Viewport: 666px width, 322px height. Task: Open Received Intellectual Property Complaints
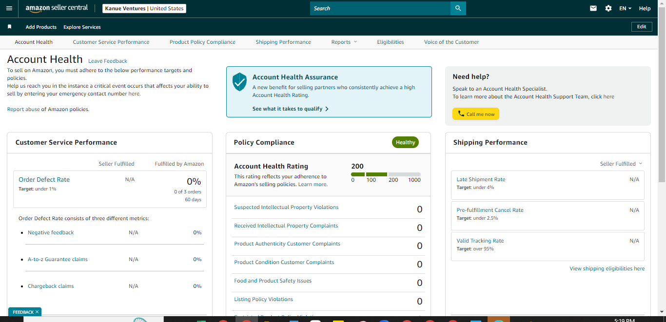pos(286,226)
